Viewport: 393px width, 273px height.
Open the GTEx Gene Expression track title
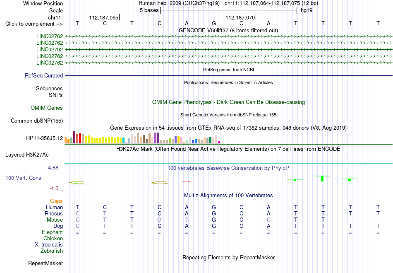click(x=228, y=128)
